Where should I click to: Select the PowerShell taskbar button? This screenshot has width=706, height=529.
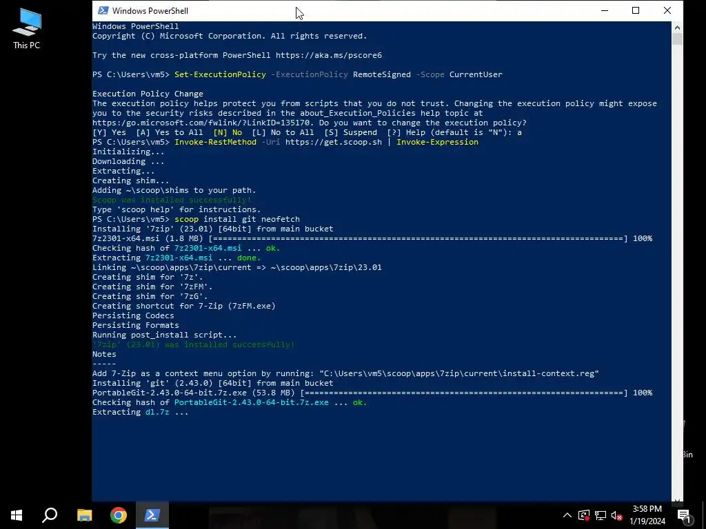(152, 515)
